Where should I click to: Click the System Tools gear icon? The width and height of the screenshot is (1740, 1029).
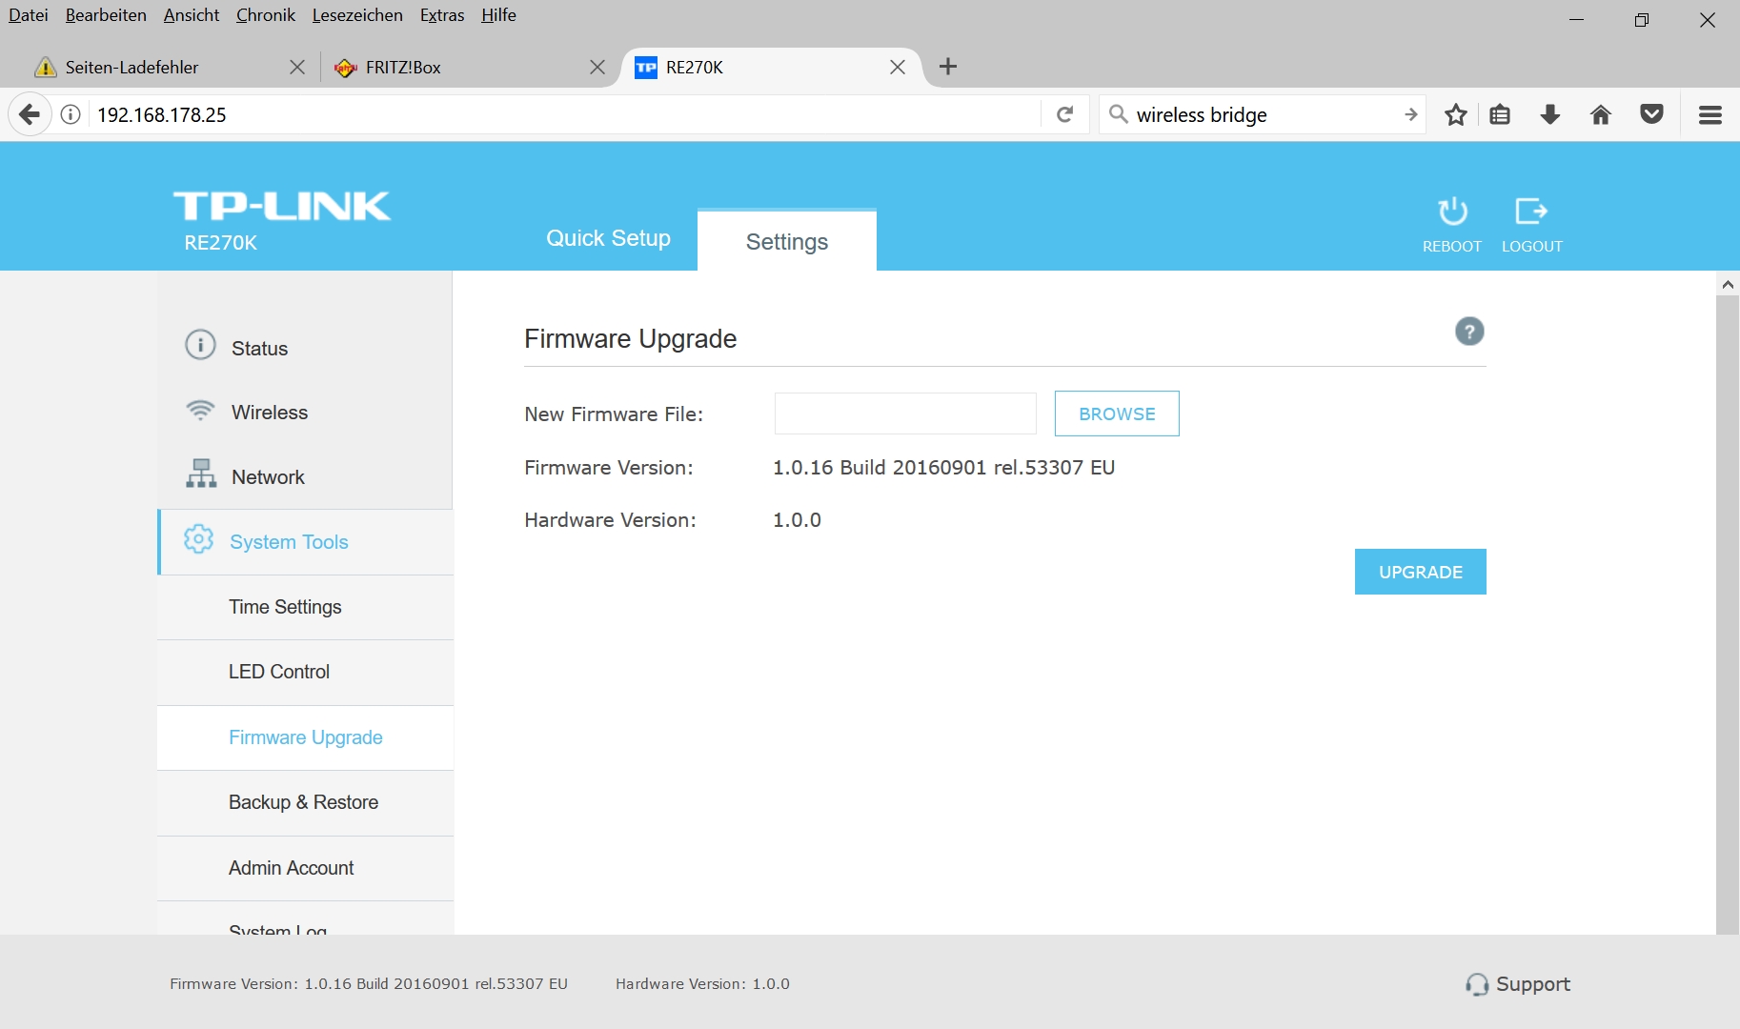point(198,538)
